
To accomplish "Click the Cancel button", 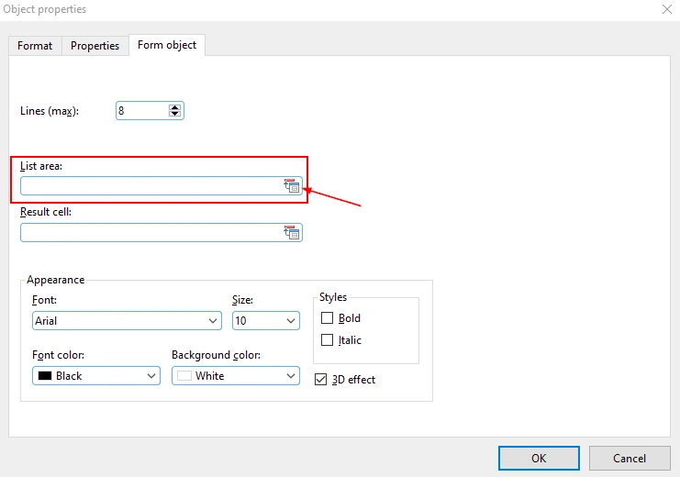I will coord(630,458).
